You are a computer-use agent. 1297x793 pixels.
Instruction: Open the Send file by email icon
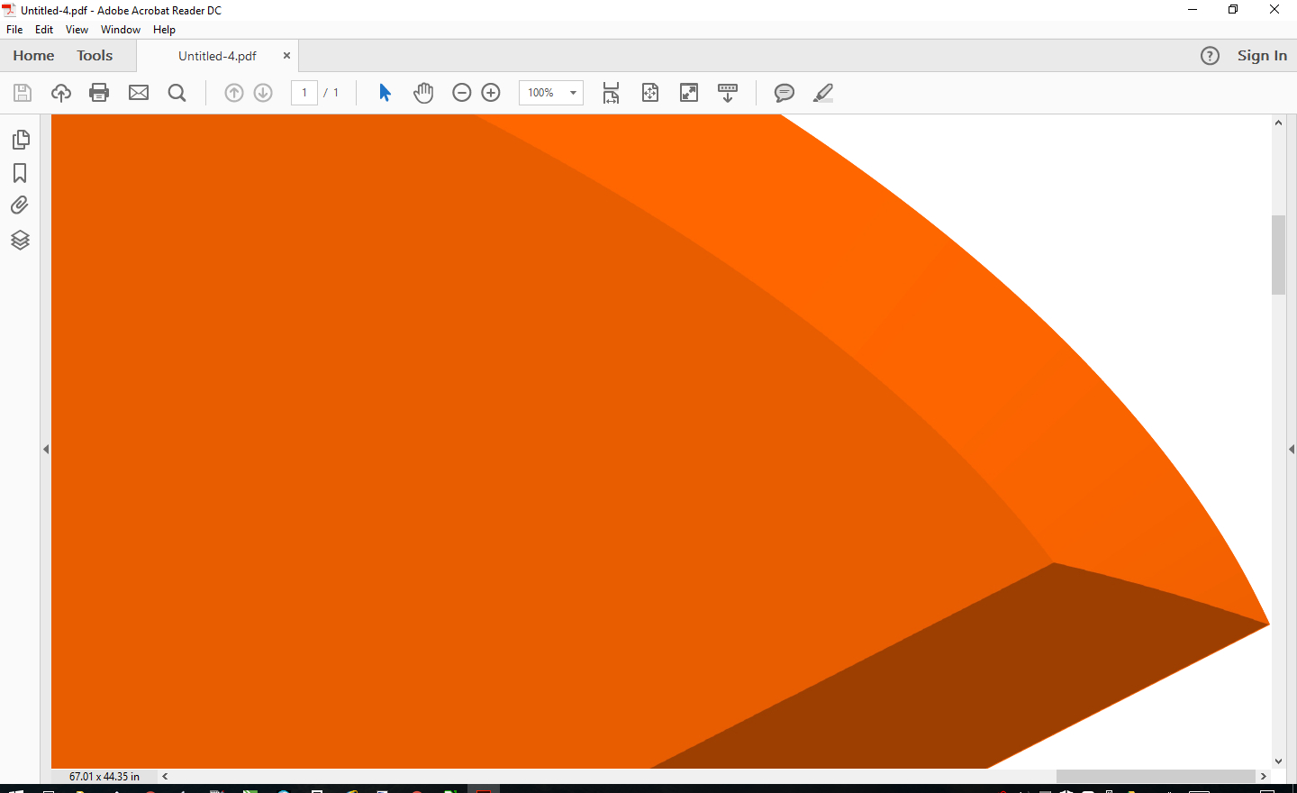[x=139, y=93]
